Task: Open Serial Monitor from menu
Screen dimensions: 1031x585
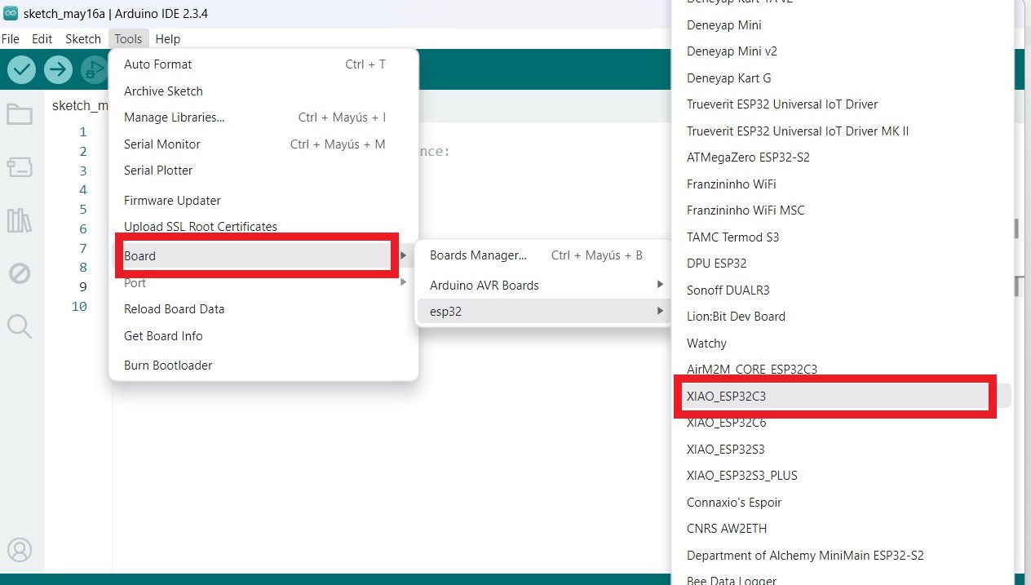Action: click(263, 144)
